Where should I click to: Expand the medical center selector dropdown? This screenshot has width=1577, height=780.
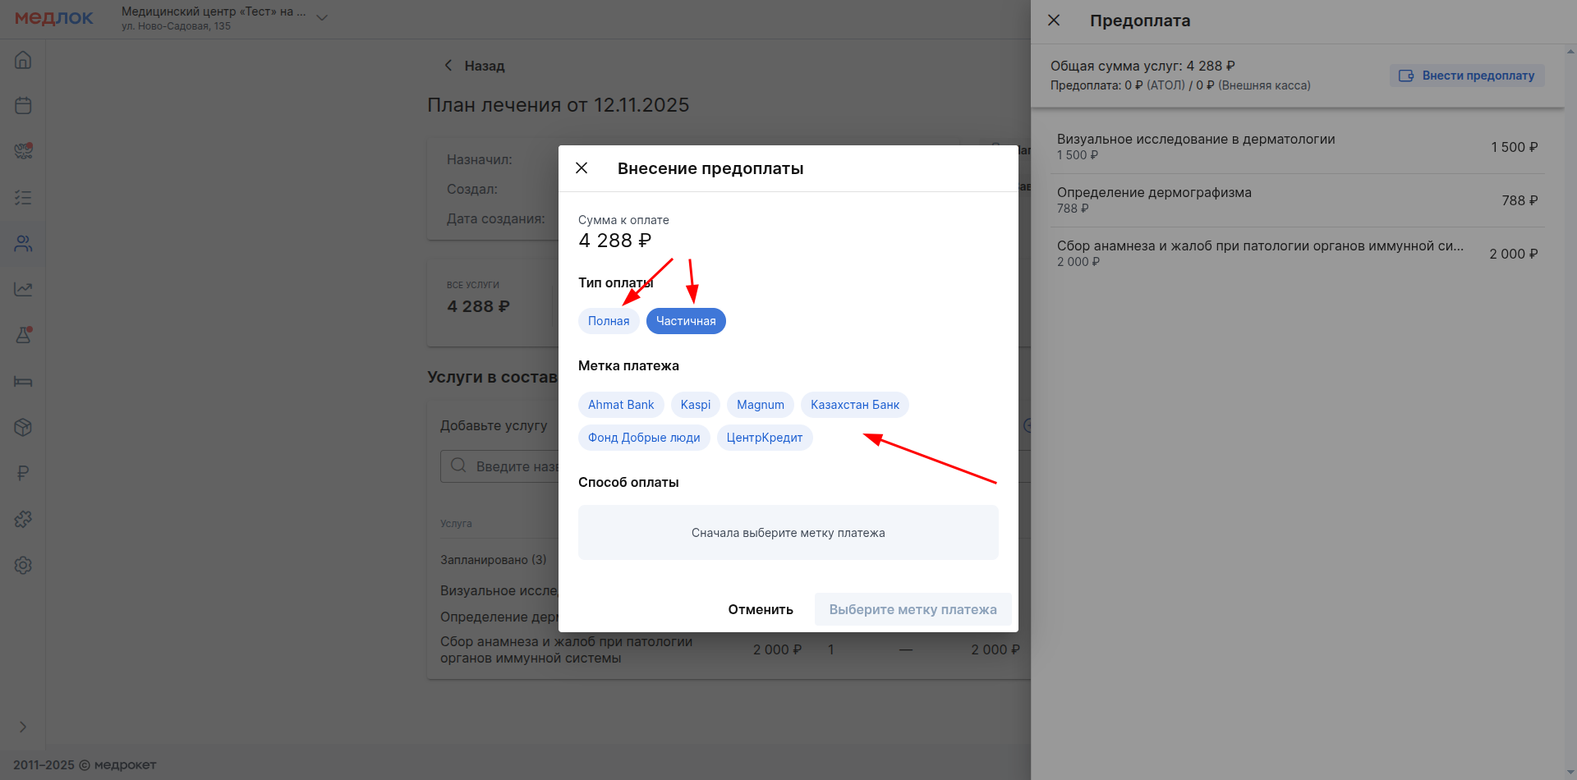(322, 18)
